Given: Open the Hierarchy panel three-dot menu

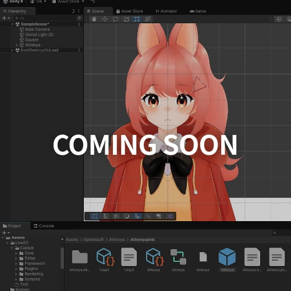Looking at the screenshot, I should pos(79,11).
